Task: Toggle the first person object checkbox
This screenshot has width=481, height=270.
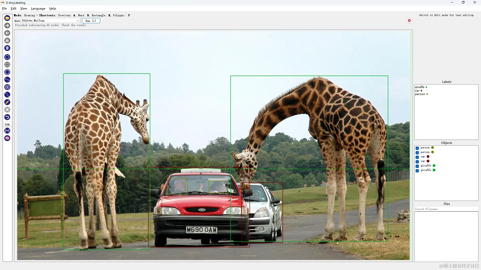Action: tap(417, 148)
